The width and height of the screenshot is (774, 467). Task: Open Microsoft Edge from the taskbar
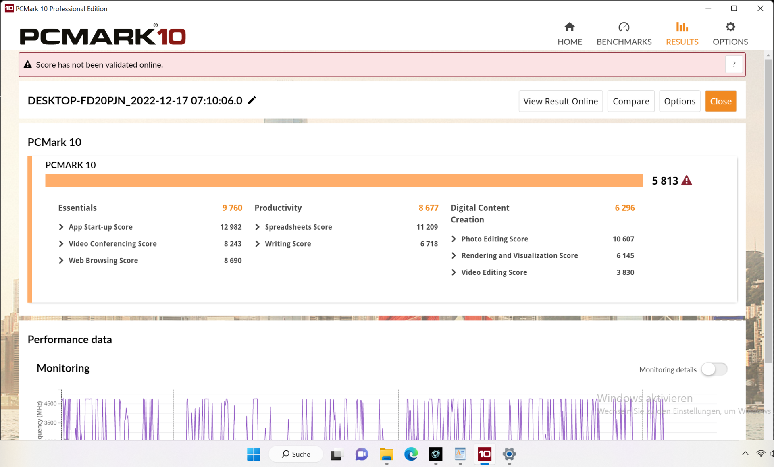tap(411, 454)
